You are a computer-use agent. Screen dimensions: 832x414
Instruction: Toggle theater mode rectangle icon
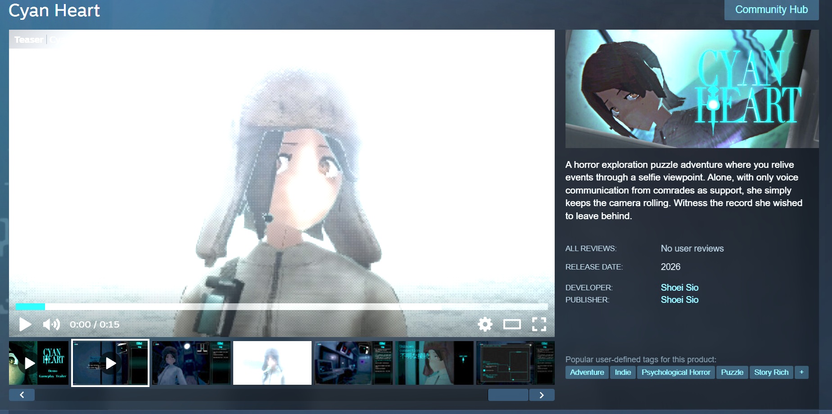click(x=512, y=324)
